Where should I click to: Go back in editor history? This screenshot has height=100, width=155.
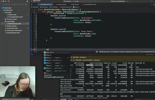34,4
